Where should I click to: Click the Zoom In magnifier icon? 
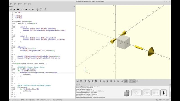click(x=89, y=81)
